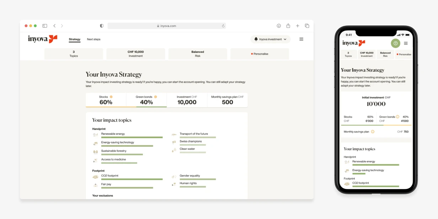
Task: Open the hamburger menu on the phone header
Action: coord(406,43)
